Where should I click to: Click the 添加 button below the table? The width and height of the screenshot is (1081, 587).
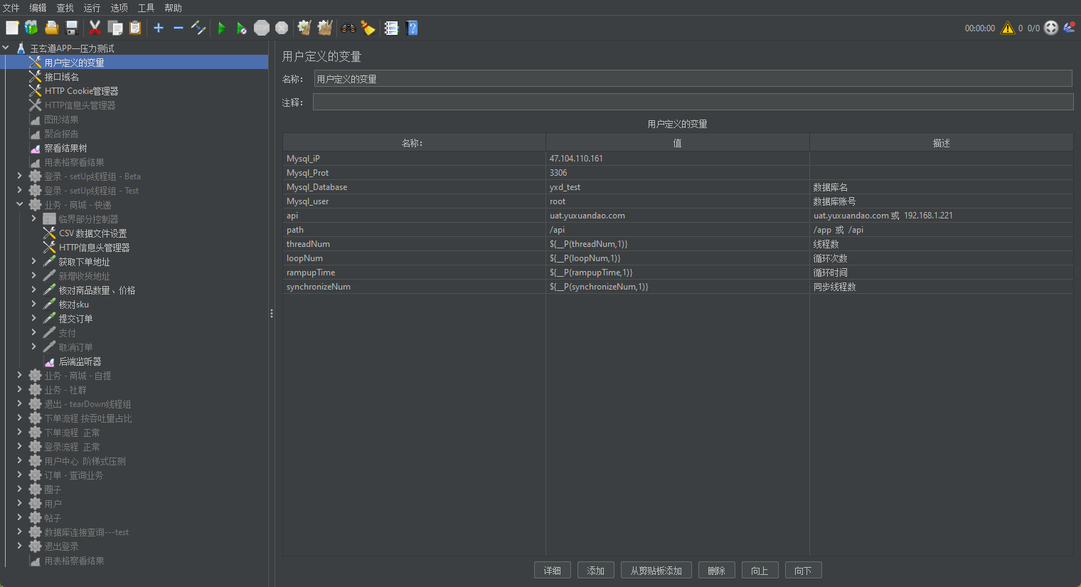click(x=595, y=571)
